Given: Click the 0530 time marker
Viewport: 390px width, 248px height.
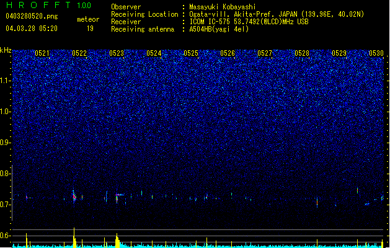Looking at the screenshot, I should tap(376, 53).
